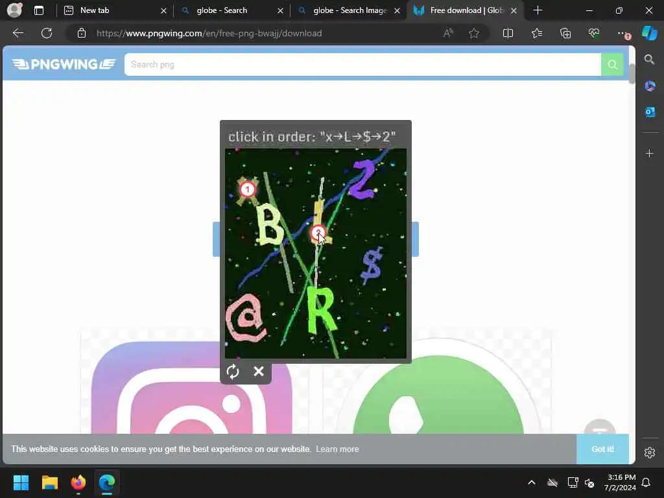Launch Firefox from the taskbar

pos(78,482)
